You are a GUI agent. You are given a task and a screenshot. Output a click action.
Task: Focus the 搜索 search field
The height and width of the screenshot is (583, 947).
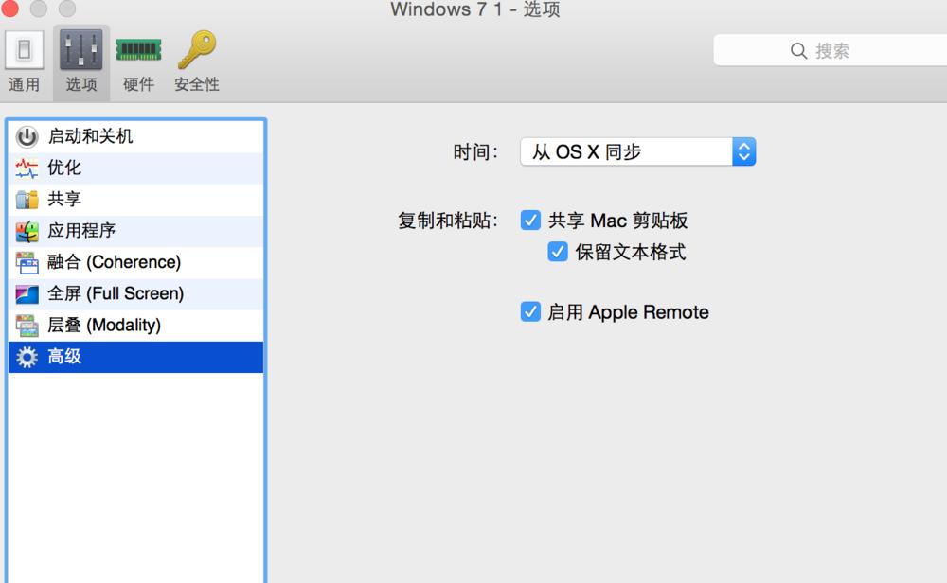830,51
